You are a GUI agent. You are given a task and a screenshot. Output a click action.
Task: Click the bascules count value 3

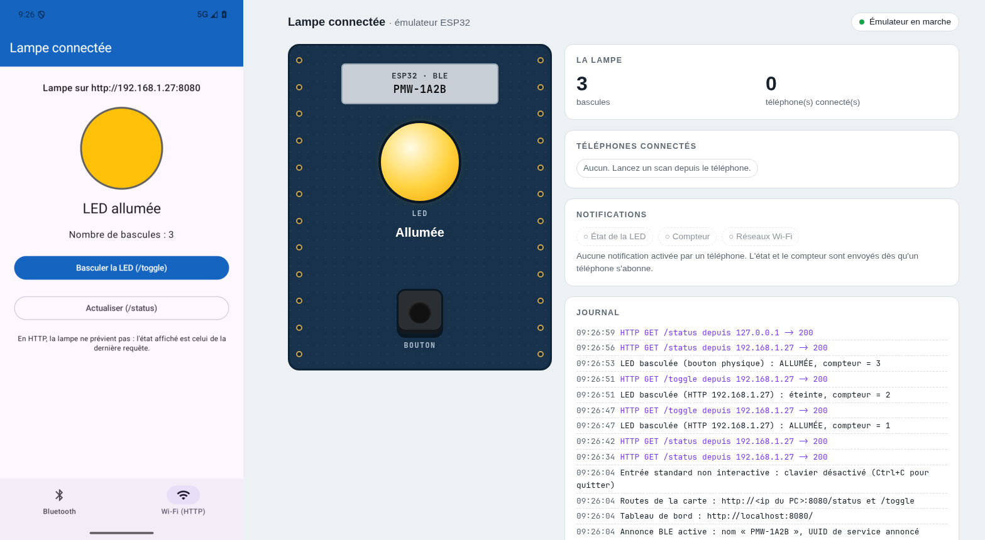tap(582, 84)
